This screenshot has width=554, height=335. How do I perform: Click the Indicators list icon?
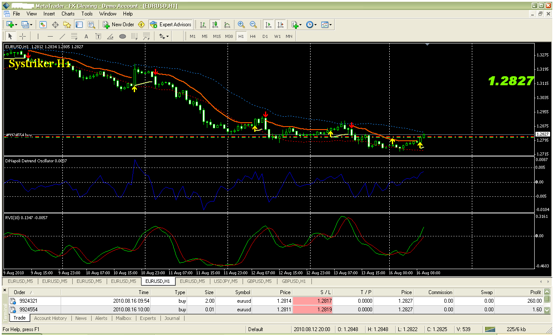click(295, 25)
